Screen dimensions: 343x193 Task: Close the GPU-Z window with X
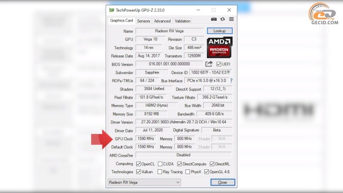click(x=229, y=10)
